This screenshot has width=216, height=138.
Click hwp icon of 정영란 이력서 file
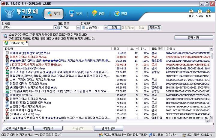pos(7,99)
